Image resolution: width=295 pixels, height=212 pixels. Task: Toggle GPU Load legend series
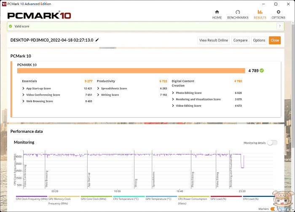pyautogui.click(x=226, y=198)
